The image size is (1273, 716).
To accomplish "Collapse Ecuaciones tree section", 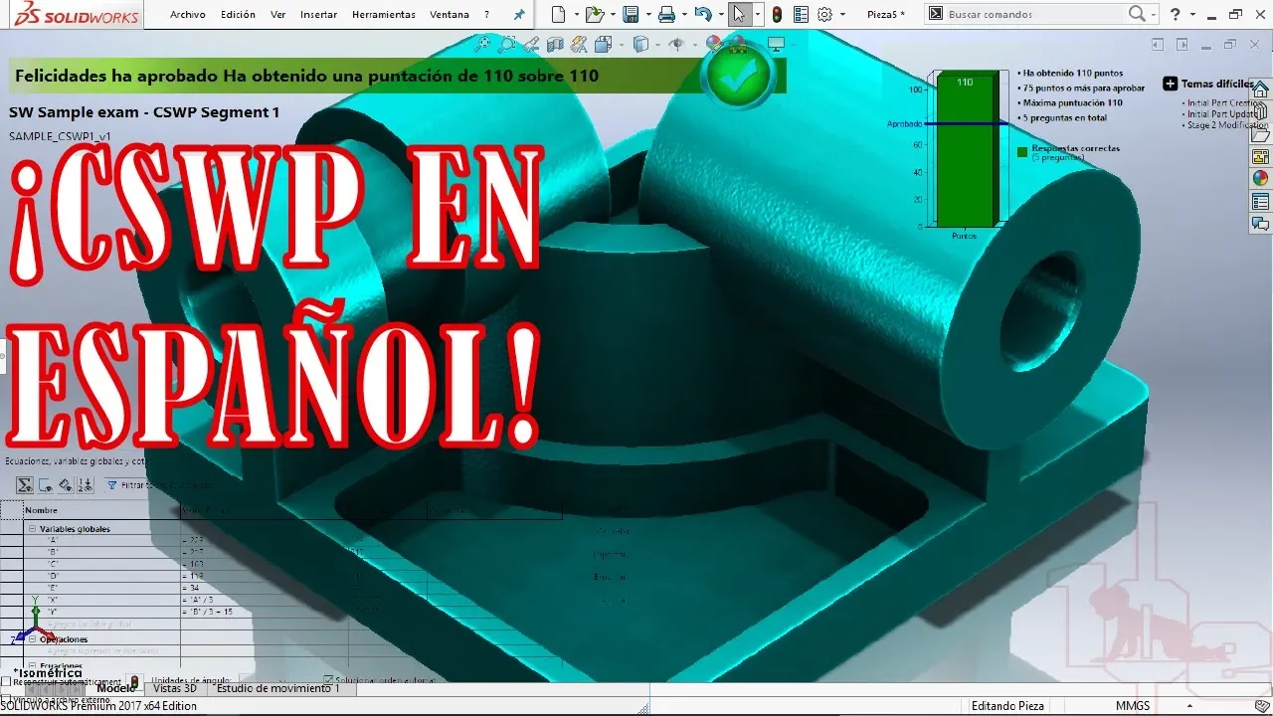I will (32, 666).
